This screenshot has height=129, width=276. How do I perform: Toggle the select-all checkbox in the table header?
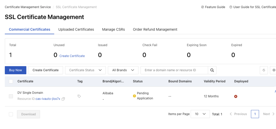coord(11,81)
